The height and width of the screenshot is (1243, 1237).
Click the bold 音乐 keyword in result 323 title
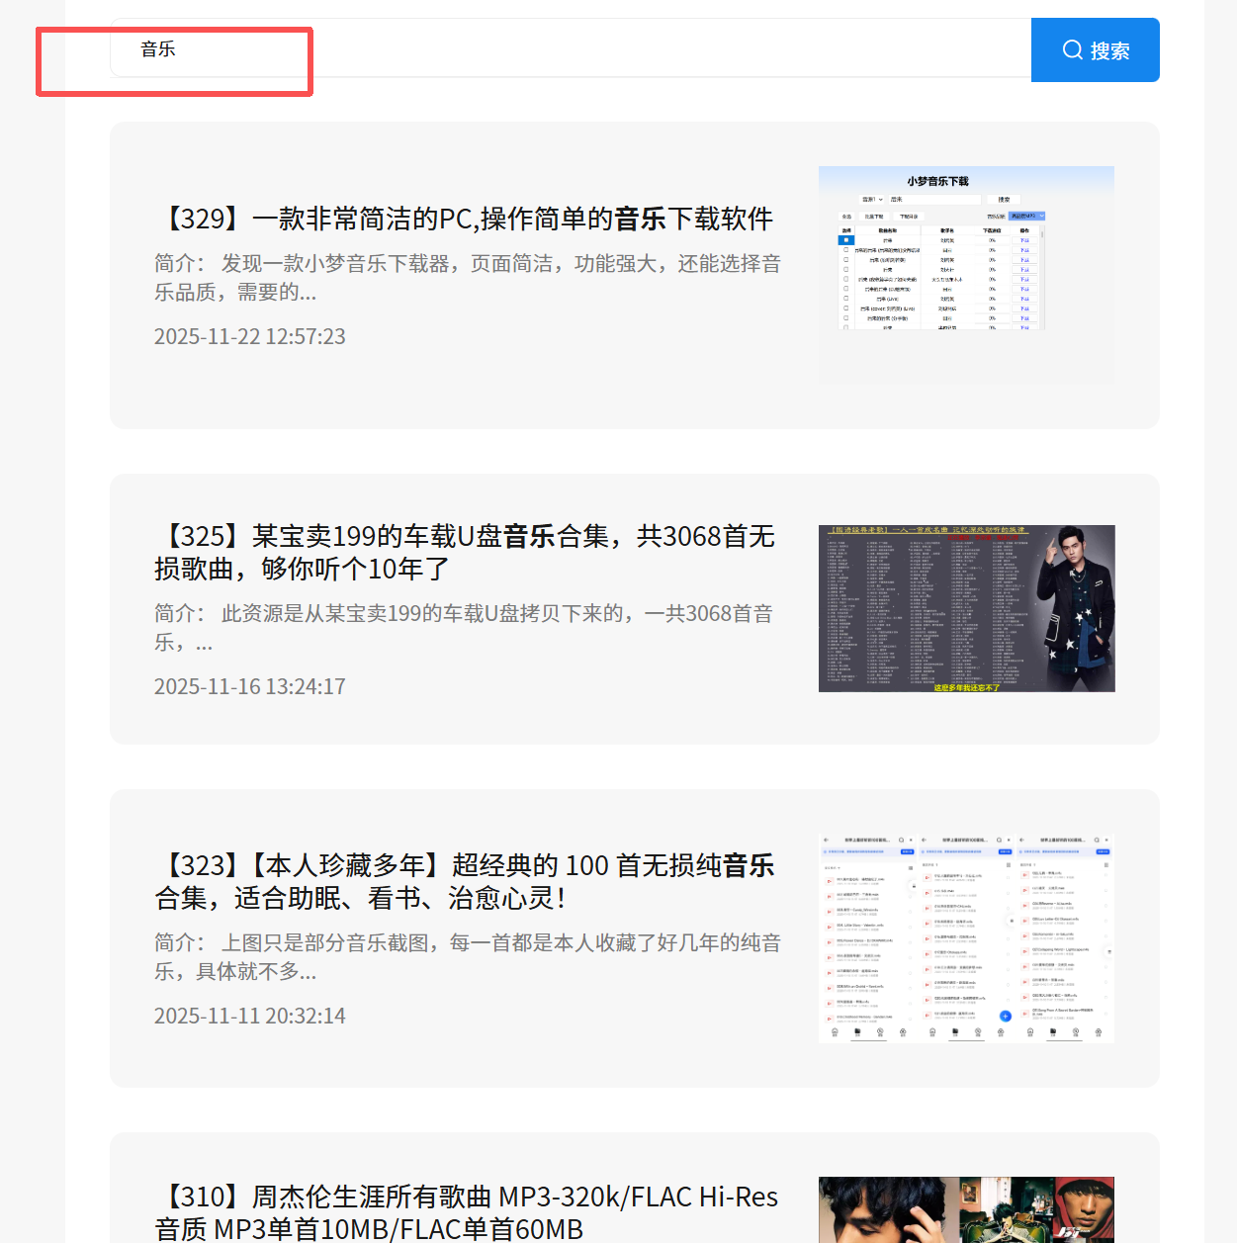[x=749, y=865]
